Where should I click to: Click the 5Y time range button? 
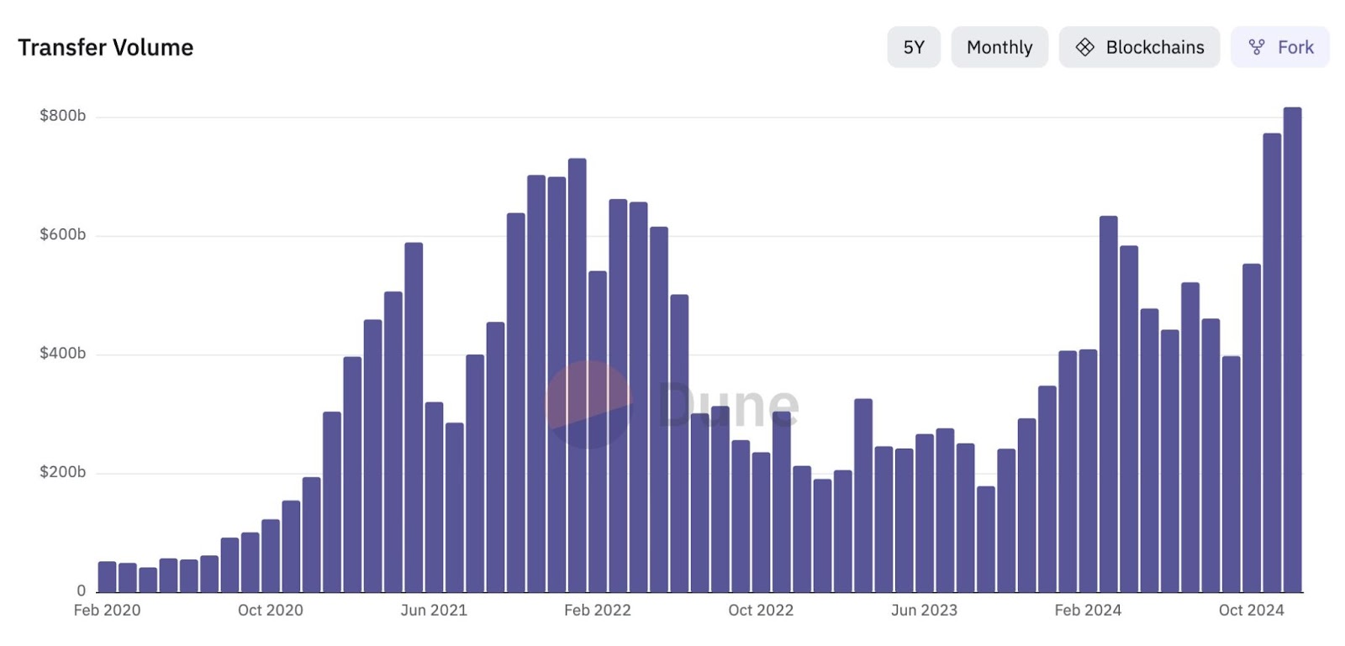point(914,47)
